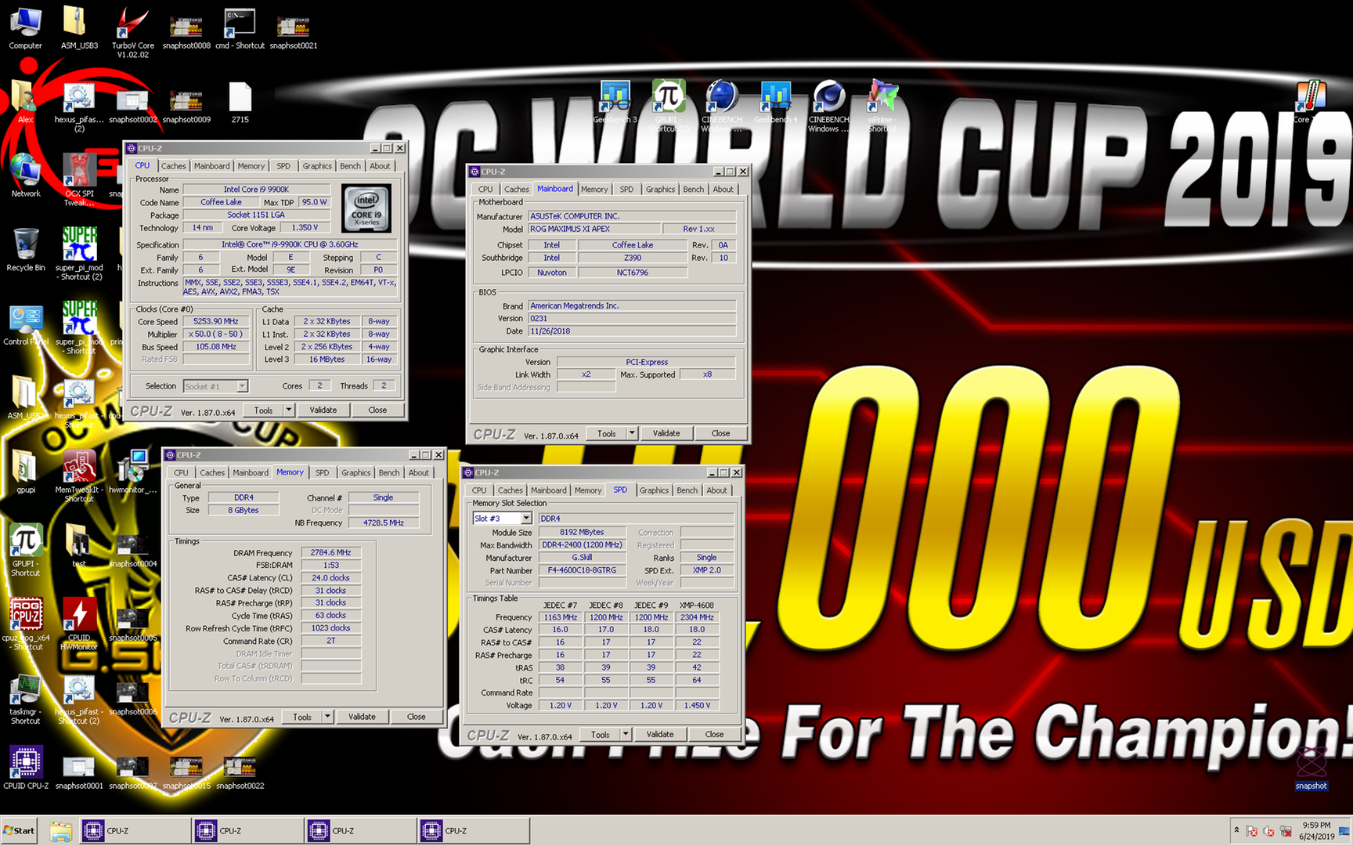1353x846 pixels.
Task: Click Validate in the CPU window
Action: coord(323,410)
